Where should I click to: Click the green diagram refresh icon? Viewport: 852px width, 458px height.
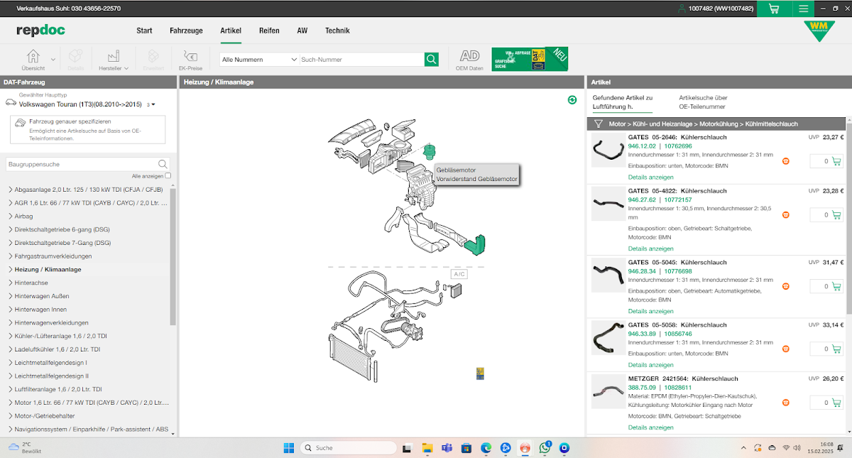click(x=572, y=100)
